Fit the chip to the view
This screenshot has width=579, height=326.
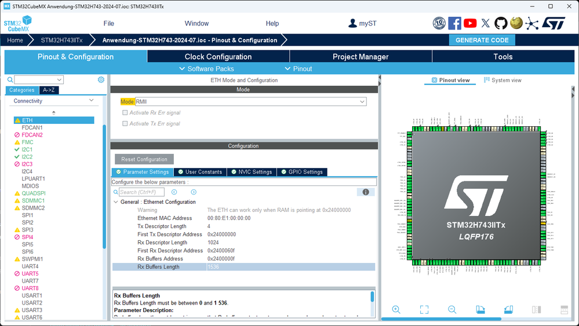tap(424, 309)
